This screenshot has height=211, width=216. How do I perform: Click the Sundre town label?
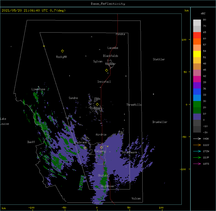point(73,98)
